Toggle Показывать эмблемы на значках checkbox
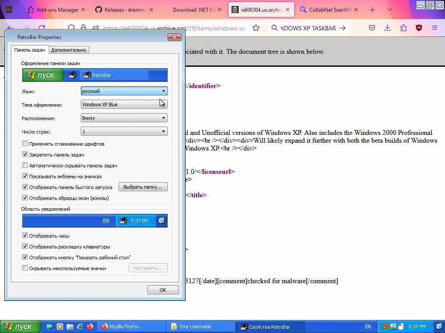Screen dimensions: 445x333 point(25,176)
